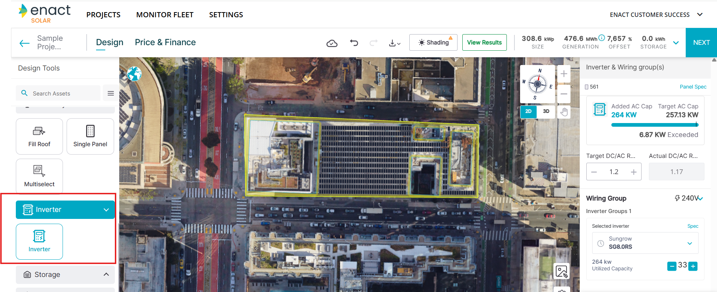
Task: Switch map to 3D view
Action: pos(546,111)
